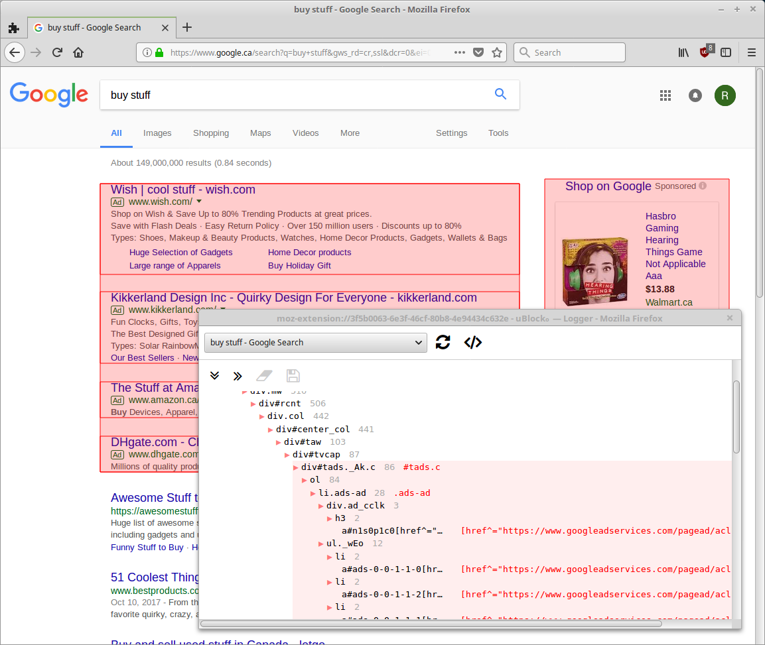The image size is (765, 645).
Task: Switch to the Images results tab
Action: (157, 133)
